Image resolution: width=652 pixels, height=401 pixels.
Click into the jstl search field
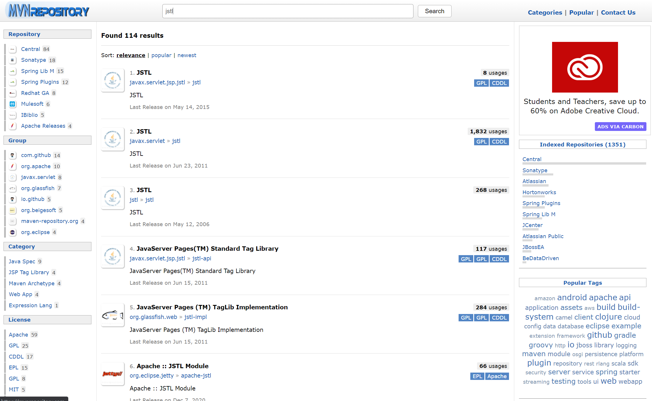click(x=287, y=11)
